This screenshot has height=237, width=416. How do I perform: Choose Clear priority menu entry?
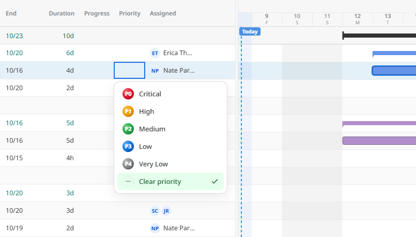[171, 181]
